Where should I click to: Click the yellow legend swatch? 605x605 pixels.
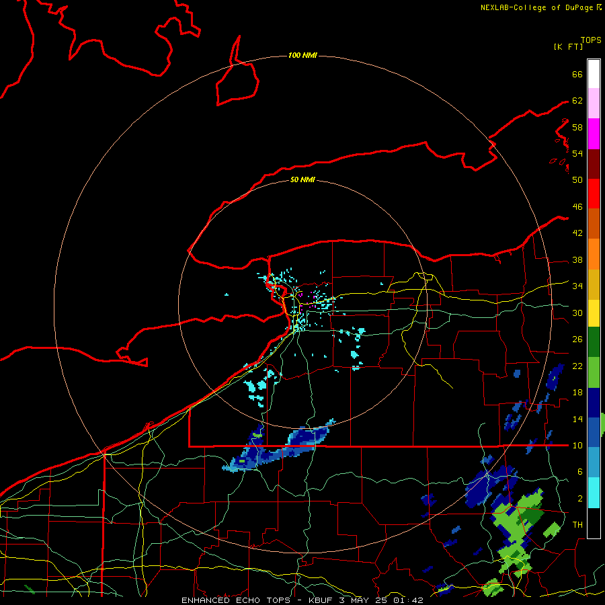pos(594,313)
